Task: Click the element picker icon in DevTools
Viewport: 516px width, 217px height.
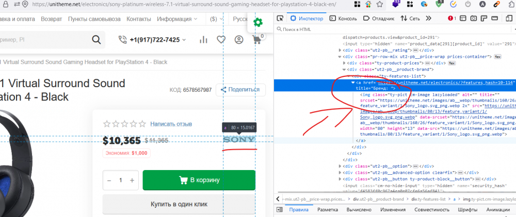Action: click(x=279, y=19)
